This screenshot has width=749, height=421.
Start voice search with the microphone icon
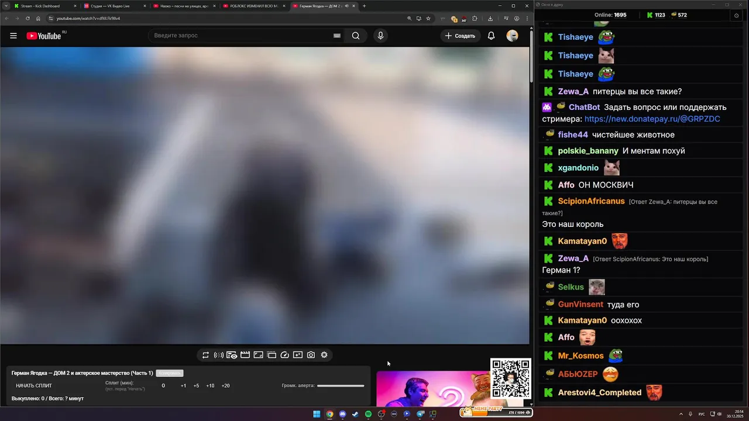click(x=380, y=36)
